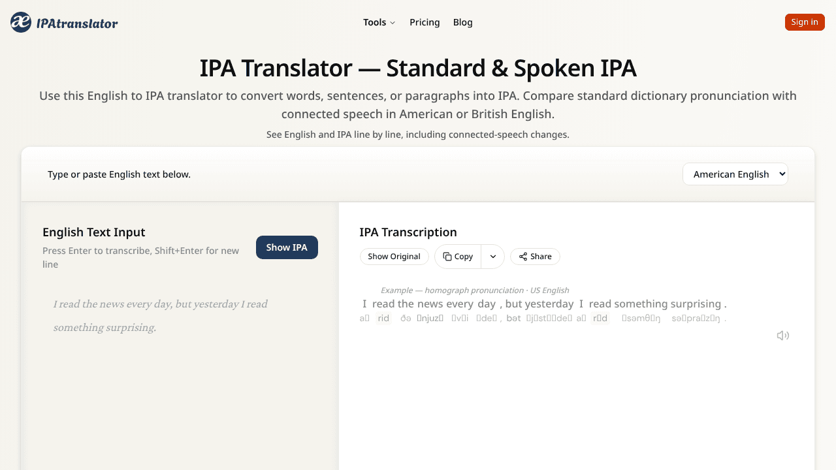Click the word 'news' in the transcription
This screenshot has width=836, height=470.
(x=430, y=304)
